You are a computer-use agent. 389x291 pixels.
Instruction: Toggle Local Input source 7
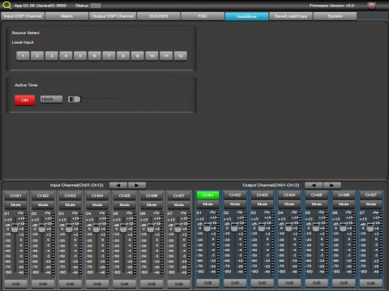109,56
